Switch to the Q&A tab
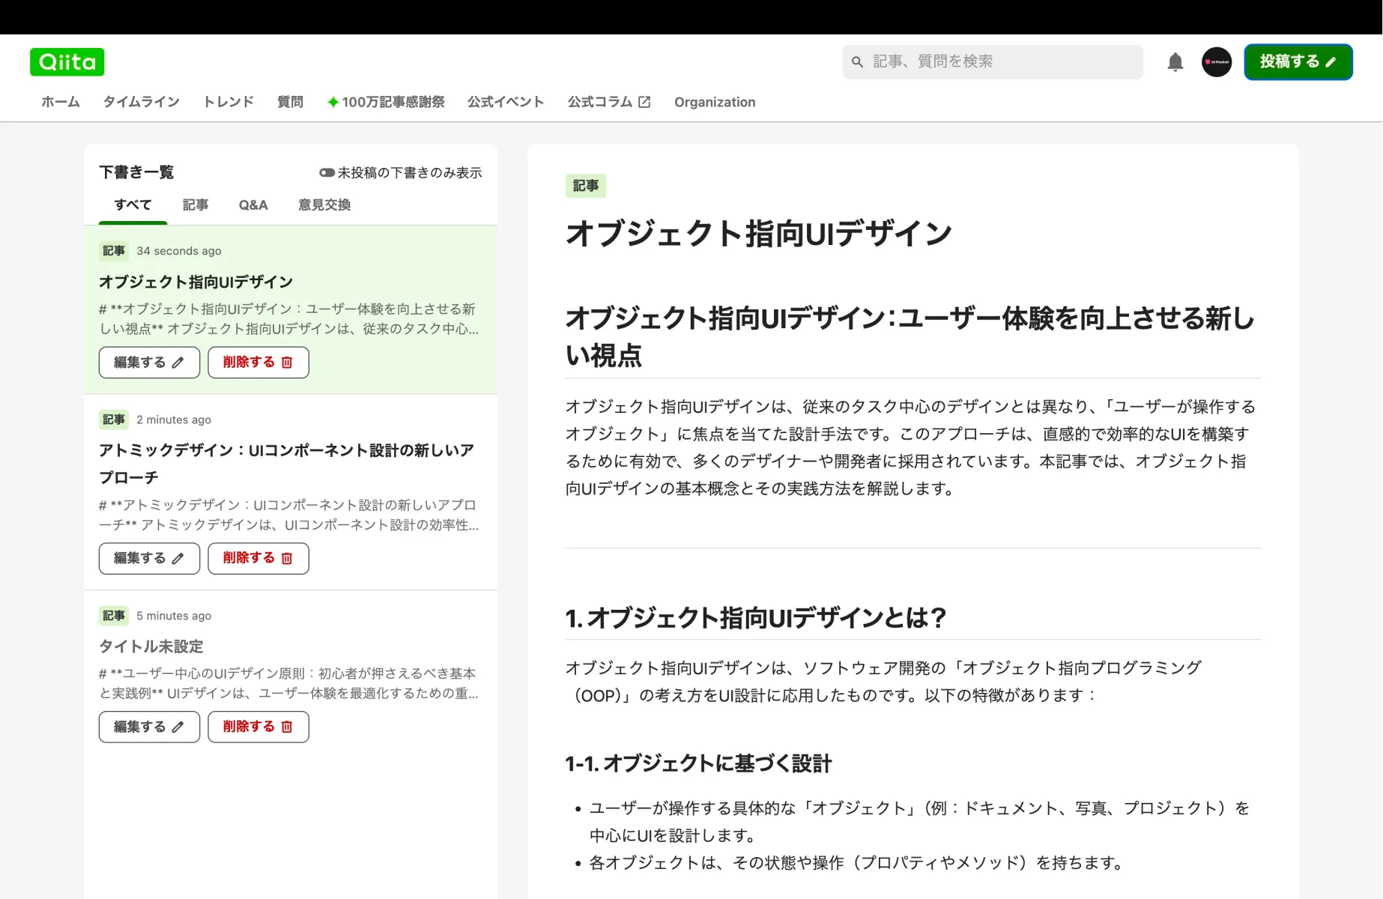 click(253, 205)
